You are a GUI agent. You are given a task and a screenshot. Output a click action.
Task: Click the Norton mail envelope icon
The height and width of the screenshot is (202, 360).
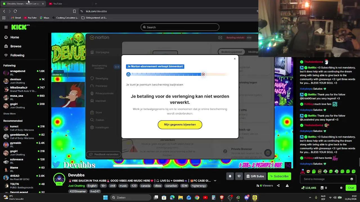[220, 38]
